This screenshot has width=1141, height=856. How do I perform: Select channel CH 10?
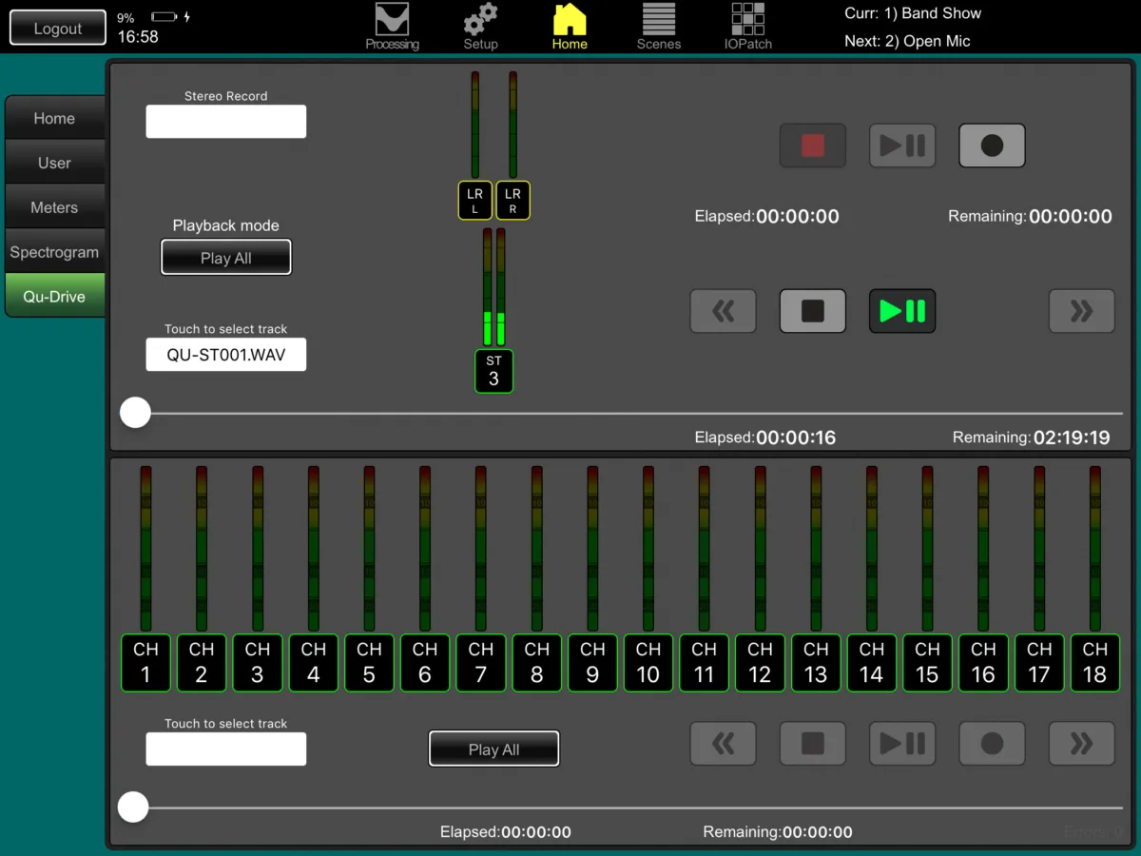click(x=648, y=663)
